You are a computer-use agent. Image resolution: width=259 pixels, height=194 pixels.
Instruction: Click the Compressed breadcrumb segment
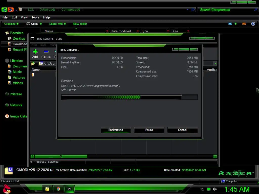71,10
